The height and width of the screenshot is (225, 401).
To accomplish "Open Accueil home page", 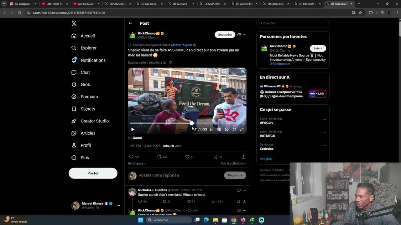I will click(83, 36).
